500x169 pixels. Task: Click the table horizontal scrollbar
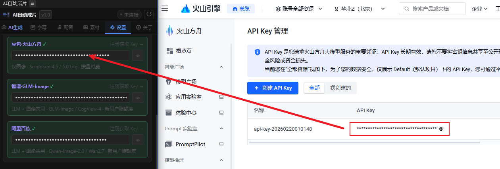pyautogui.click(x=364, y=142)
